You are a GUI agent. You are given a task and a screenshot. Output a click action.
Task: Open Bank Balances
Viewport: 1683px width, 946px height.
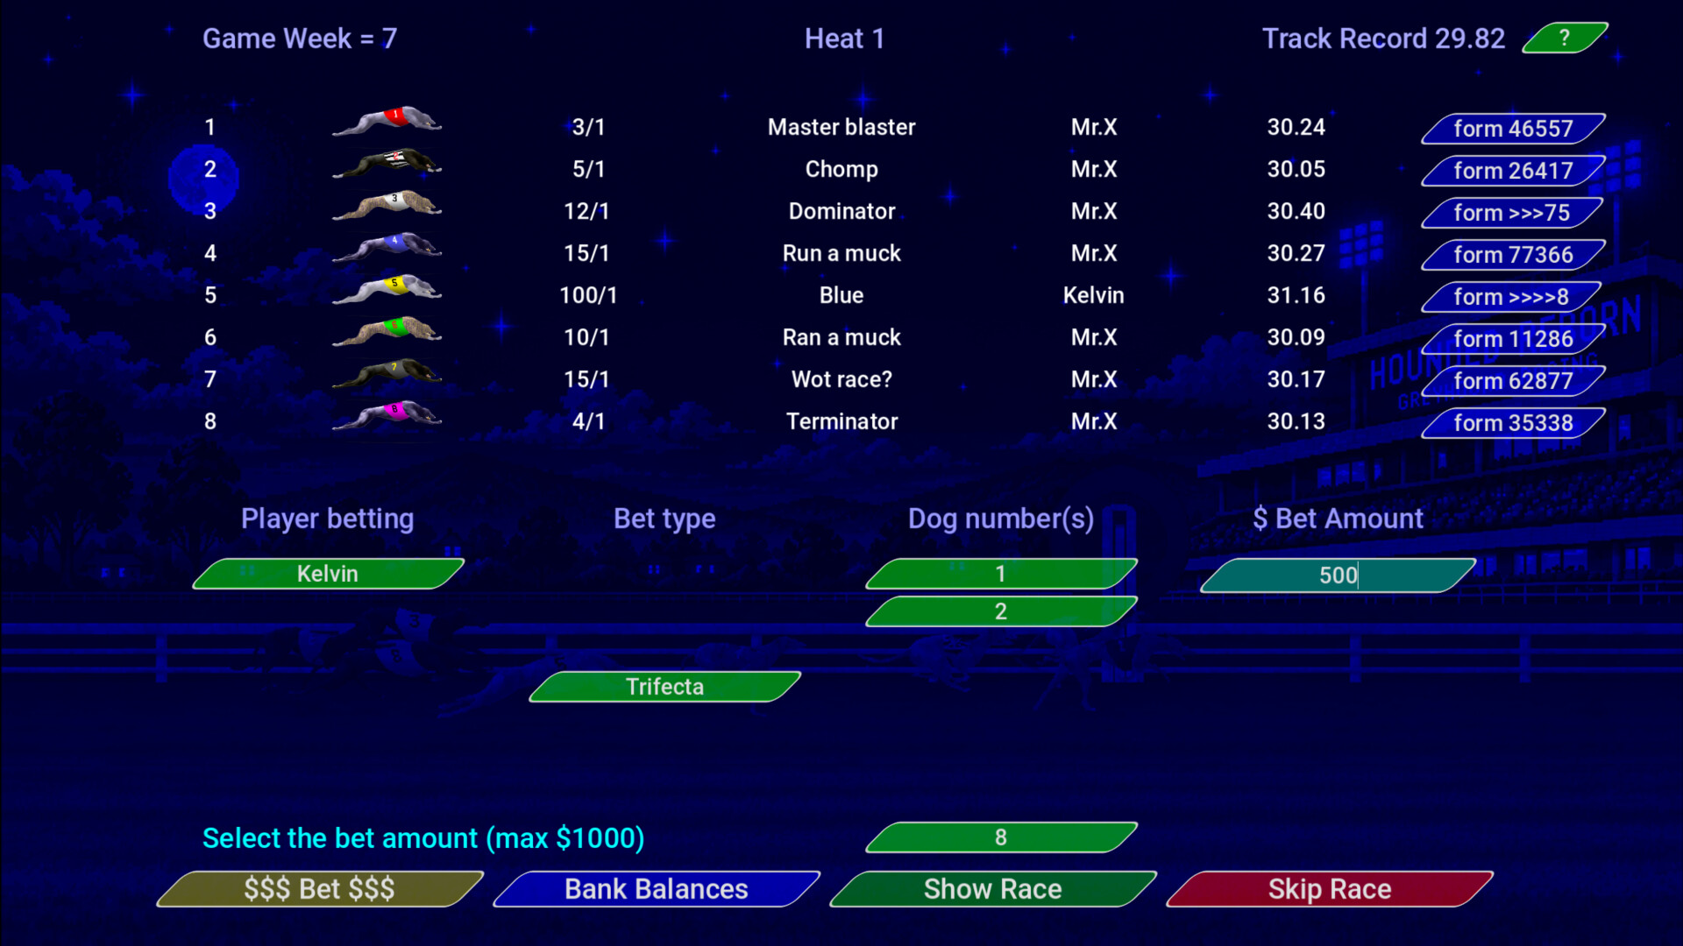[657, 889]
